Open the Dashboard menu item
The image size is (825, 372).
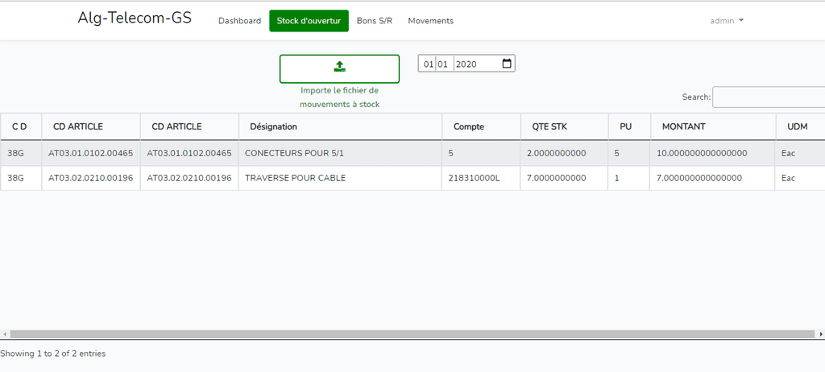[x=239, y=20]
